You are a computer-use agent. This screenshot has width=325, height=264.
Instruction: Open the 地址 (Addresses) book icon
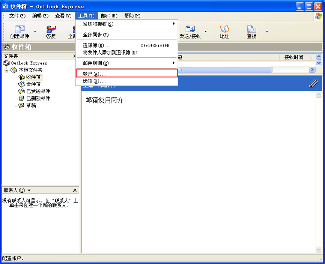(x=224, y=30)
